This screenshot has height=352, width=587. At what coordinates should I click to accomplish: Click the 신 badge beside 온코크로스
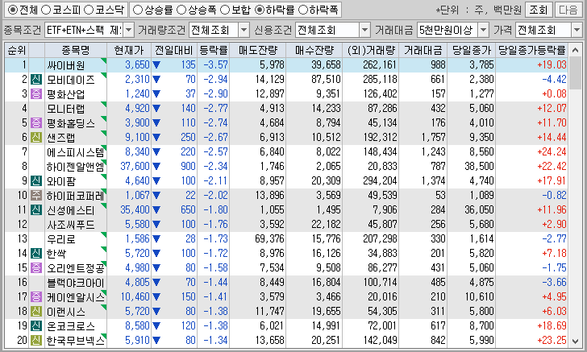pyautogui.click(x=36, y=325)
